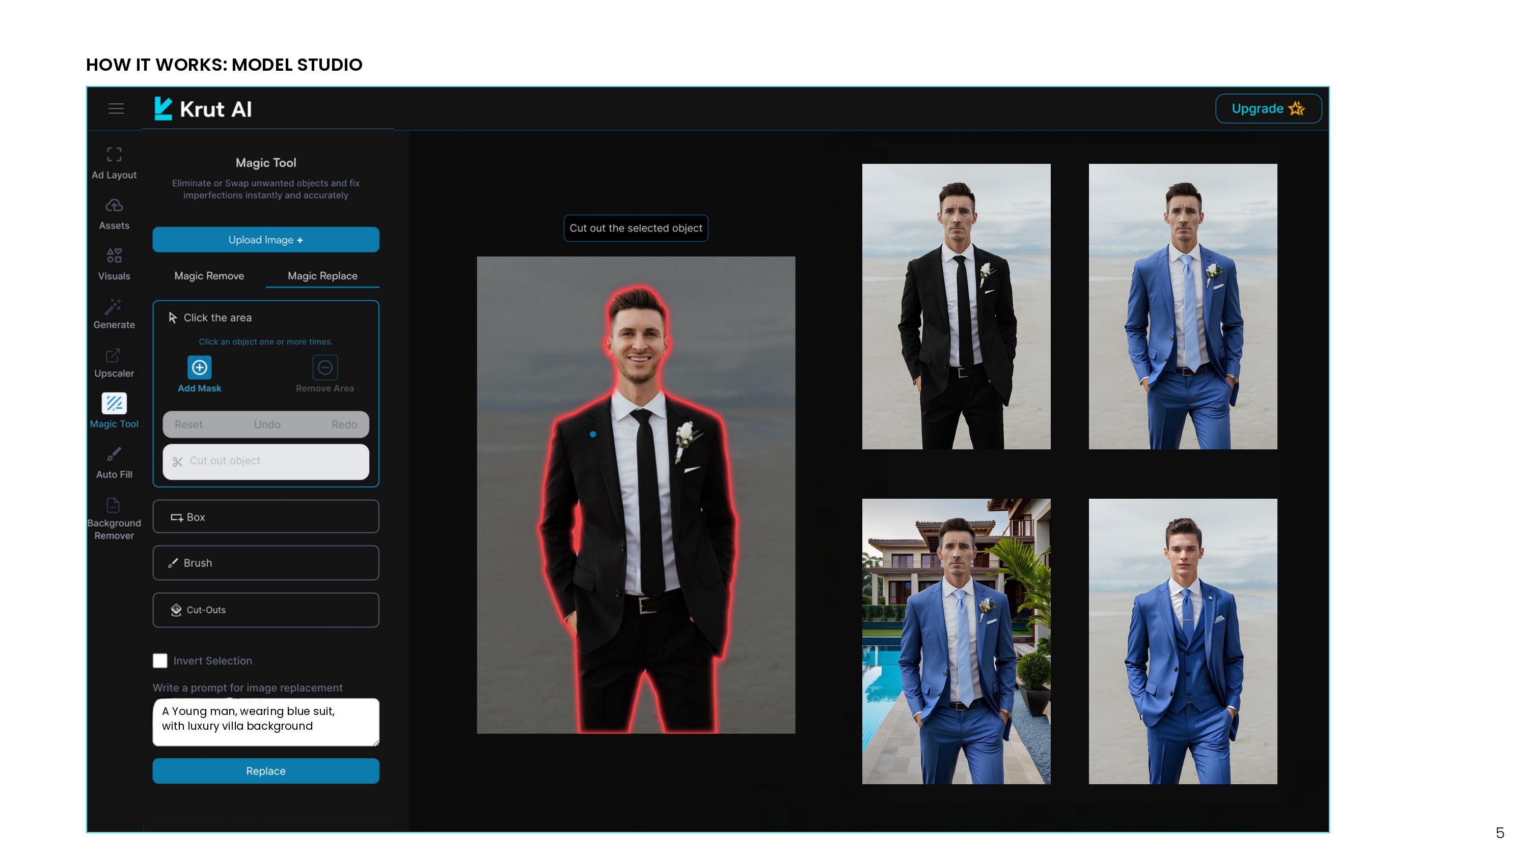Image resolution: width=1528 pixels, height=859 pixels.
Task: Click the Upgrade star button
Action: tap(1268, 108)
